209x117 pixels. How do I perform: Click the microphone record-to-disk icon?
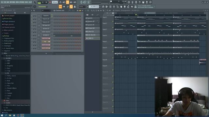click(x=136, y=2)
